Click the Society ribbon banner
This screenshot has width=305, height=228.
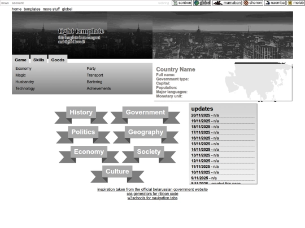pyautogui.click(x=149, y=152)
